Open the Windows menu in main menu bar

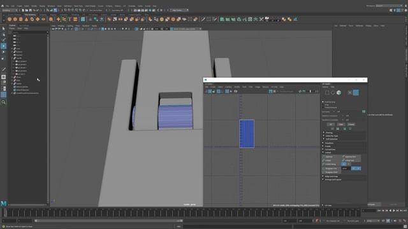(51, 6)
